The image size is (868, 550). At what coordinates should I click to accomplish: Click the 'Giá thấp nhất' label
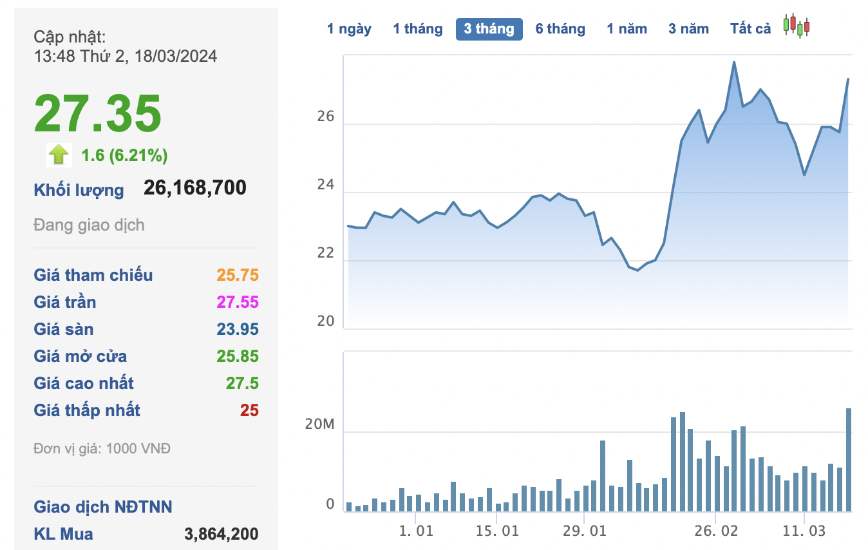(x=87, y=410)
